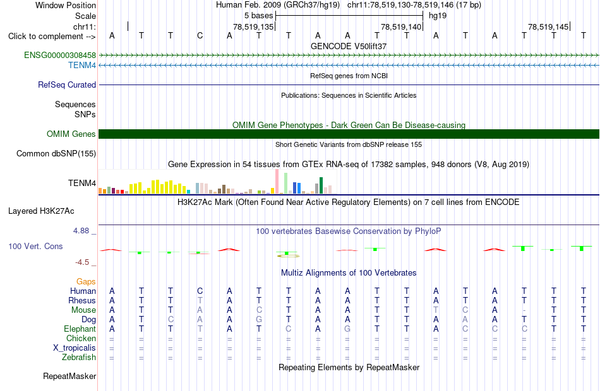This screenshot has width=600, height=391.
Task: Click the tallest pink bar in GTEx chart
Action: coord(277,182)
